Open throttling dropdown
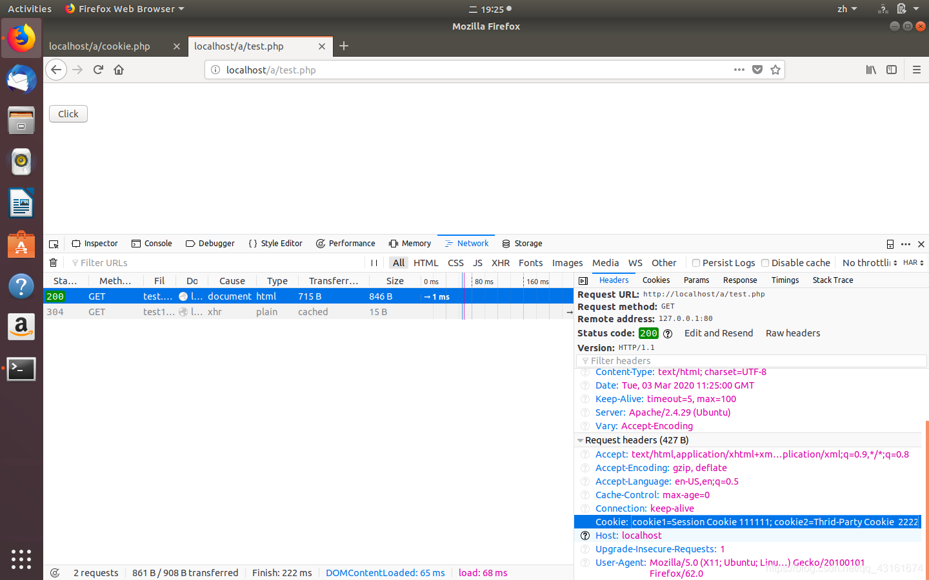The height and width of the screenshot is (580, 929). pos(870,263)
